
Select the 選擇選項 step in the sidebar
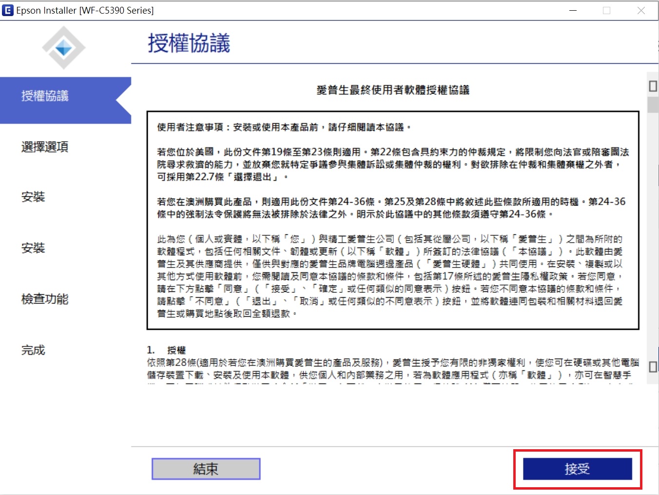coord(45,147)
